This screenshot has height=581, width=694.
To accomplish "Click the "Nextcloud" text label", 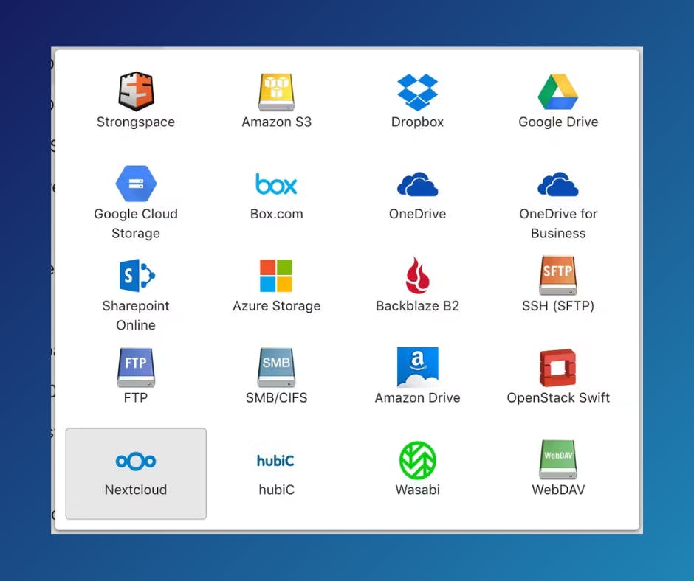I will [x=136, y=490].
